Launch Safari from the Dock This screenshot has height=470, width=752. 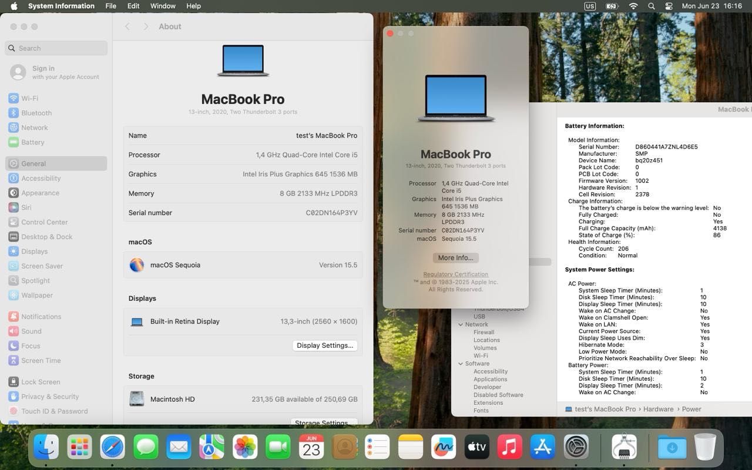click(112, 447)
